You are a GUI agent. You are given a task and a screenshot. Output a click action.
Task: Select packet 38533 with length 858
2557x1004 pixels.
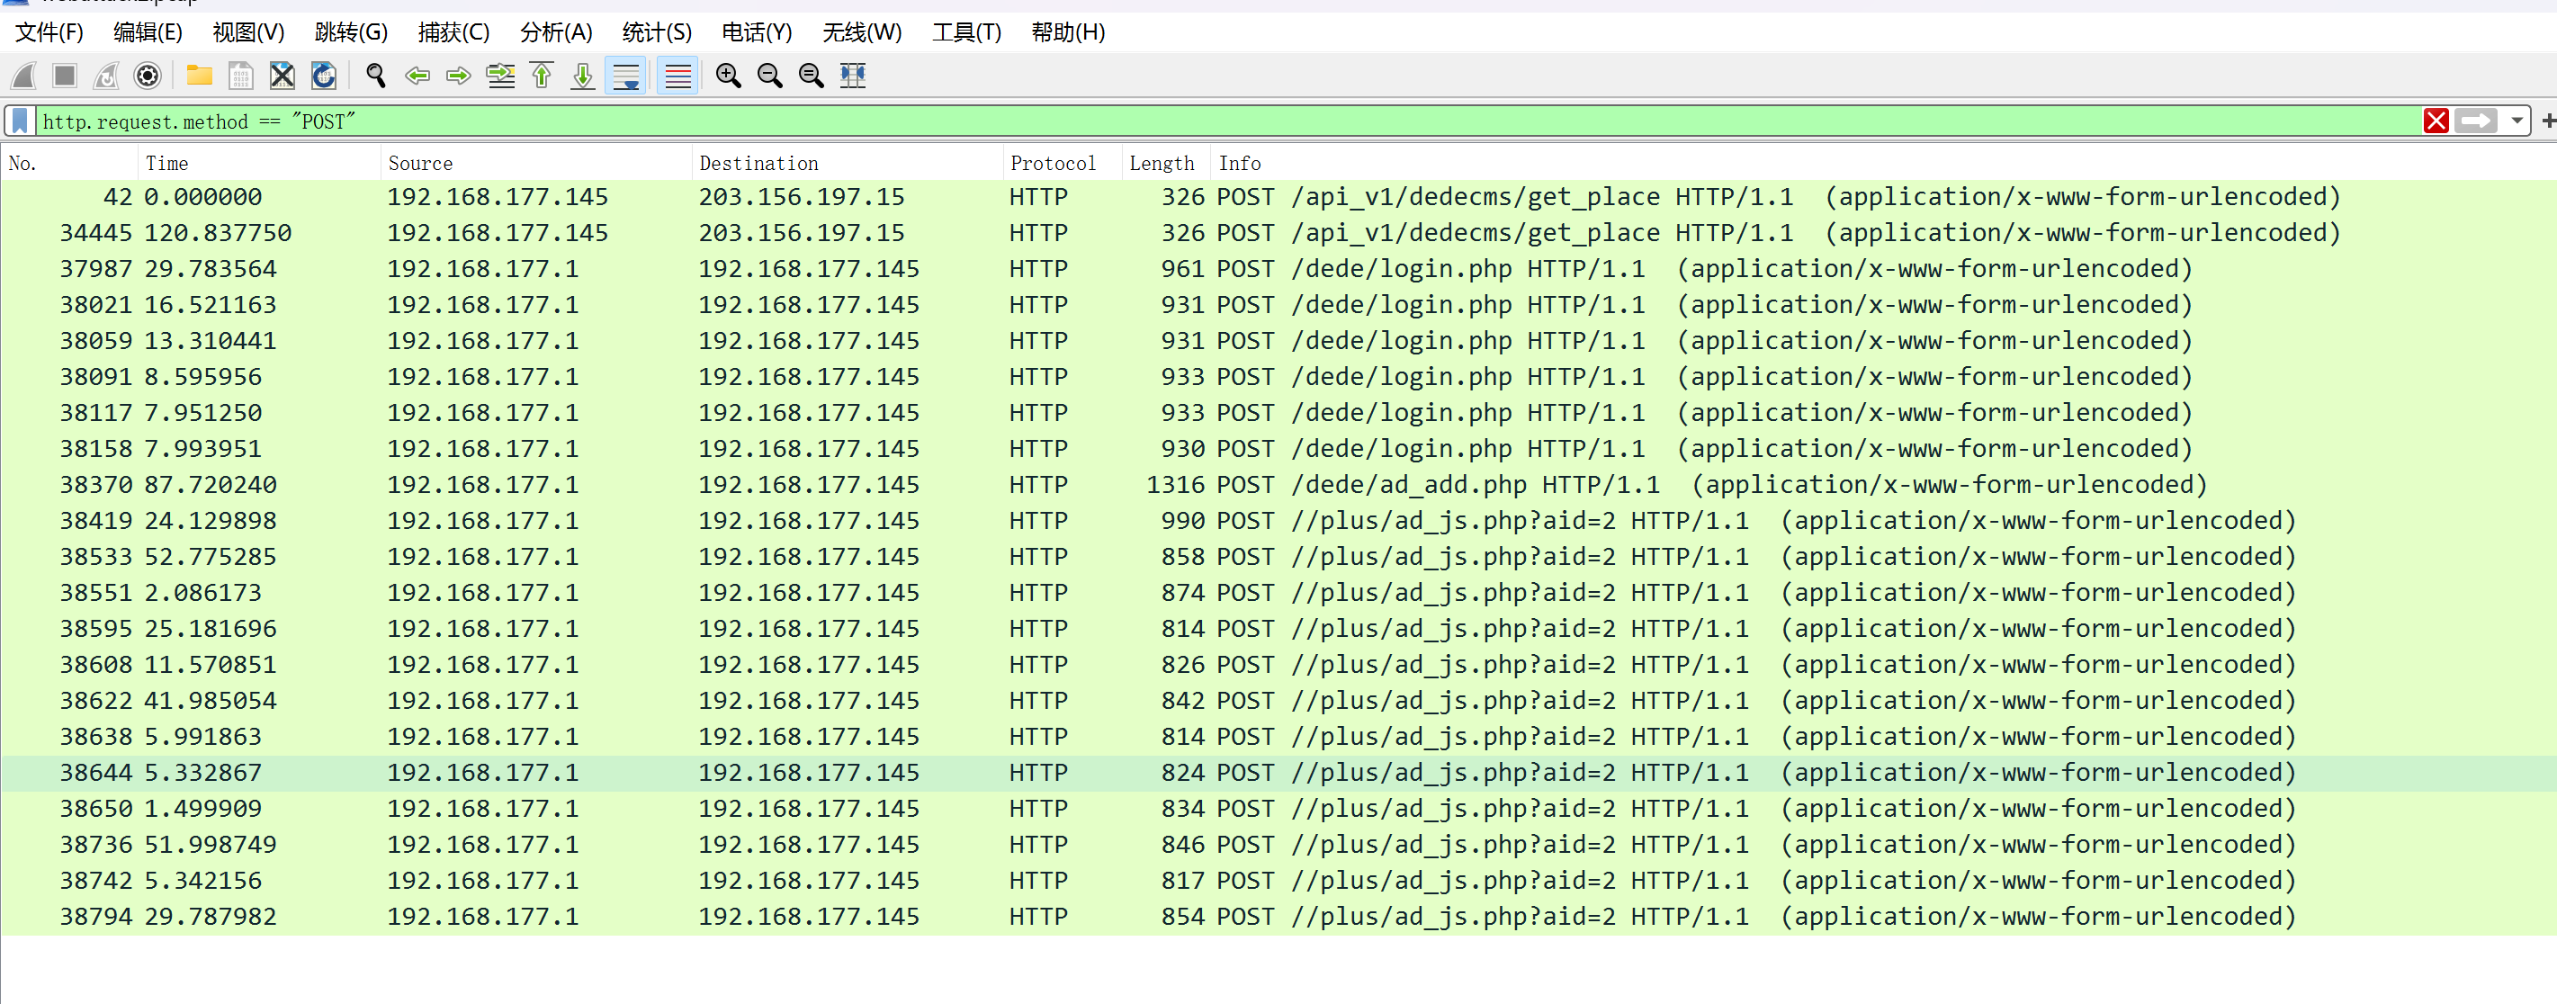tap(1278, 557)
